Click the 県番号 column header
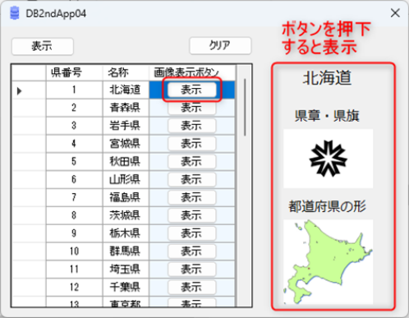409x318 pixels. coord(75,72)
